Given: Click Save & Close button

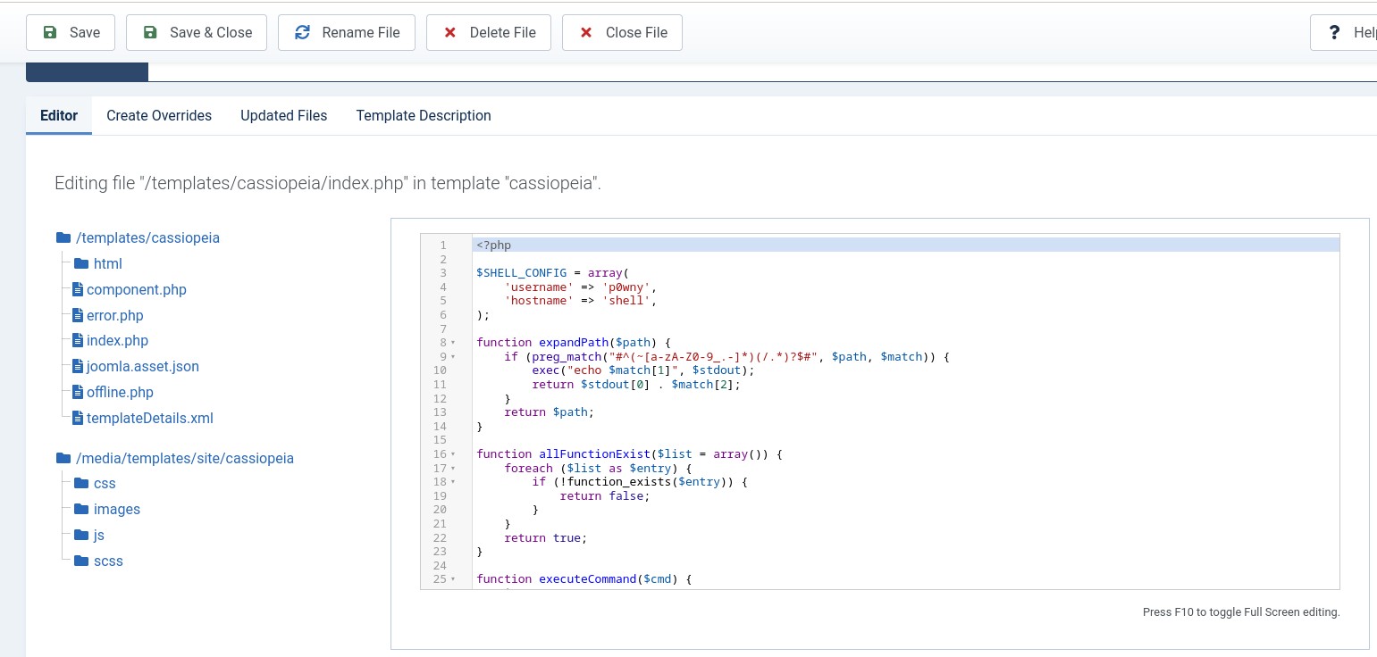Looking at the screenshot, I should coord(196,33).
